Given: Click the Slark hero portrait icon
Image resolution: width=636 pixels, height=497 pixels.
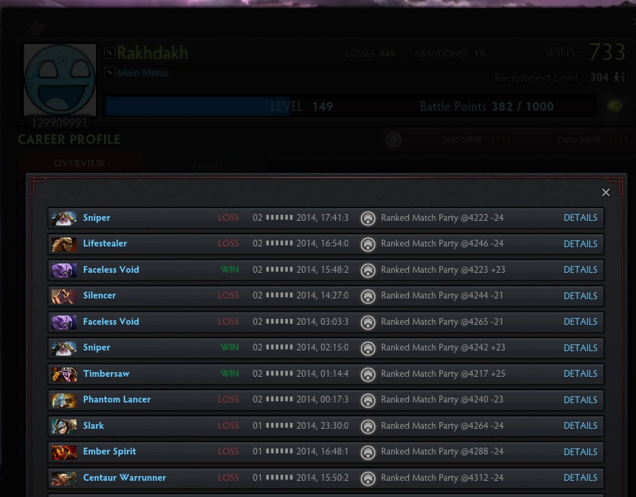Looking at the screenshot, I should click(64, 426).
